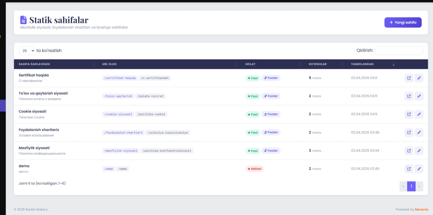Open the Sertifikat haqida page in new tab

click(x=409, y=78)
